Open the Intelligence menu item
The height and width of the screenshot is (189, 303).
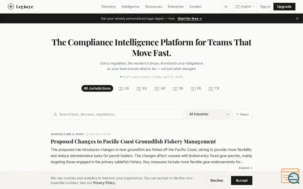pyautogui.click(x=130, y=6)
